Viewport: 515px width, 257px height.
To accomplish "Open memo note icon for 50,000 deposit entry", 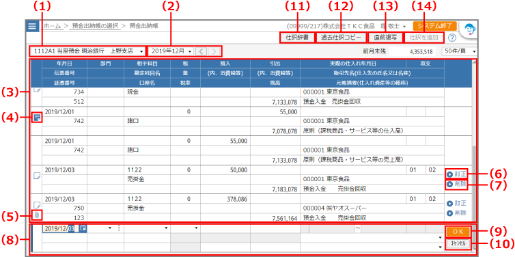I will [x=37, y=176].
